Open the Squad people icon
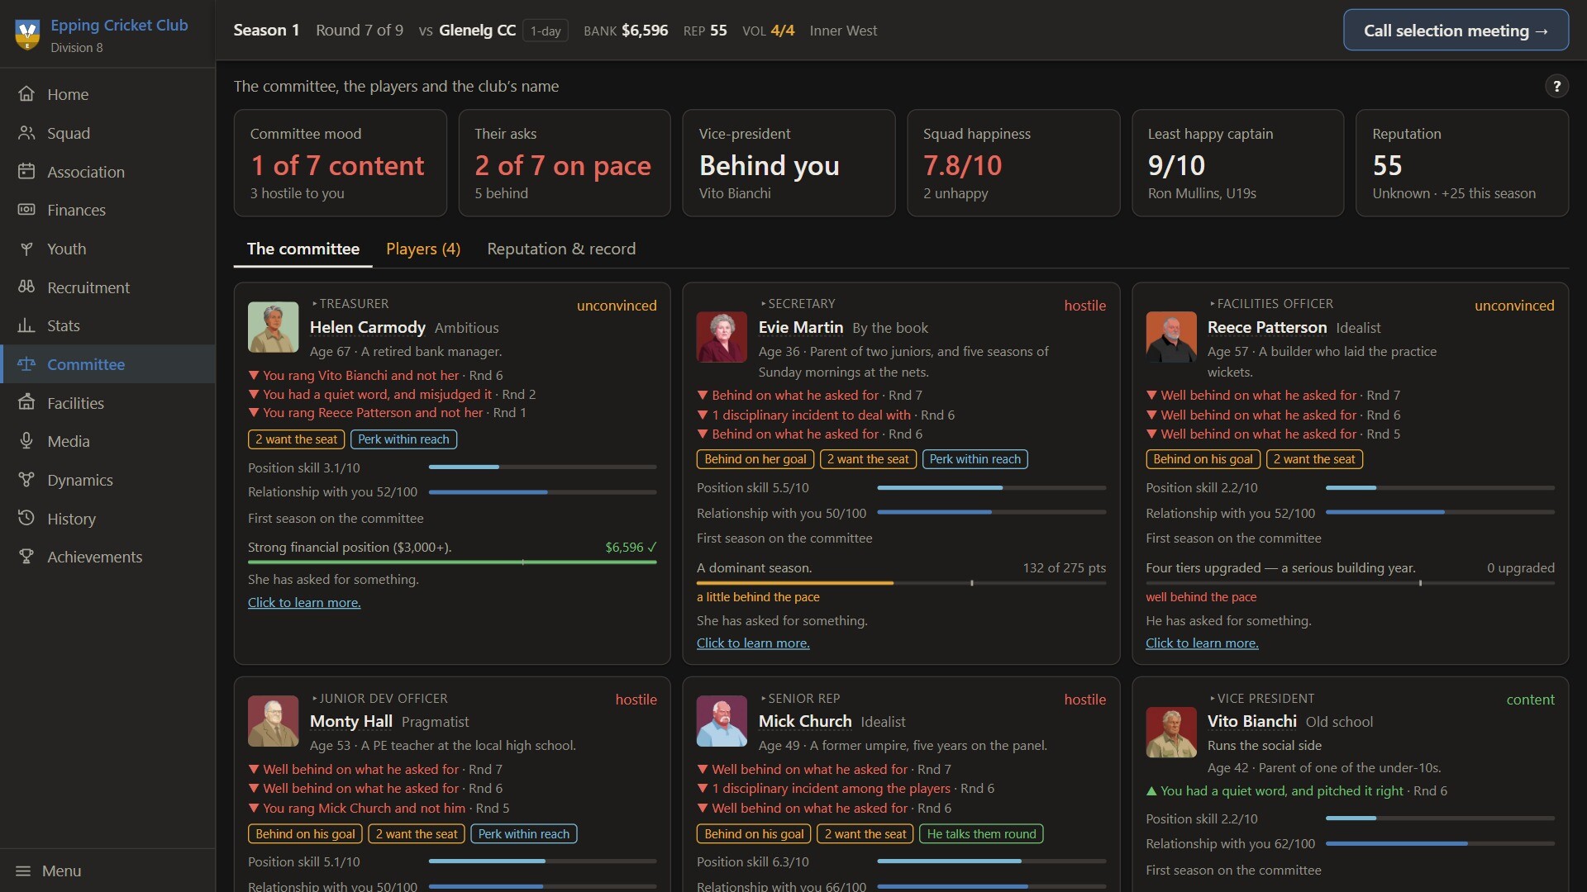1587x892 pixels. [26, 133]
